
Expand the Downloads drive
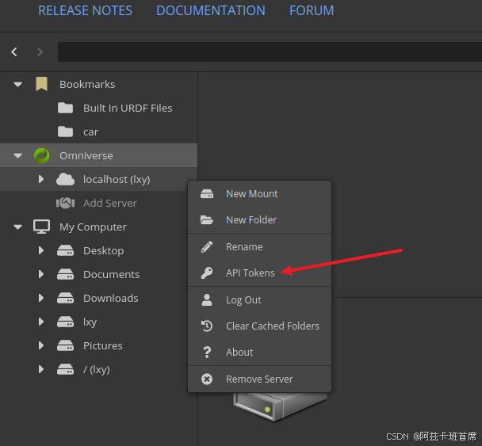41,298
